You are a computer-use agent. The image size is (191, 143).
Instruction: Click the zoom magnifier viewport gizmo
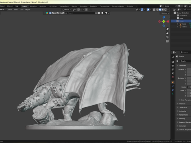click(x=168, y=29)
